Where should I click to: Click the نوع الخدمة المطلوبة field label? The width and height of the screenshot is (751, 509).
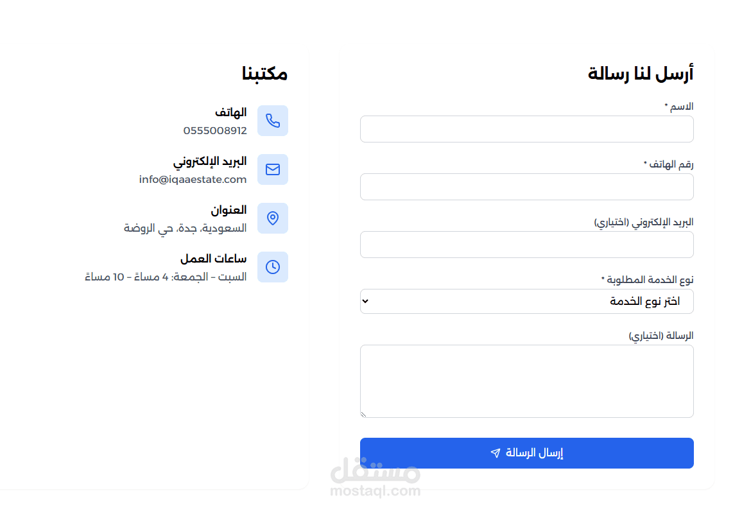(647, 280)
